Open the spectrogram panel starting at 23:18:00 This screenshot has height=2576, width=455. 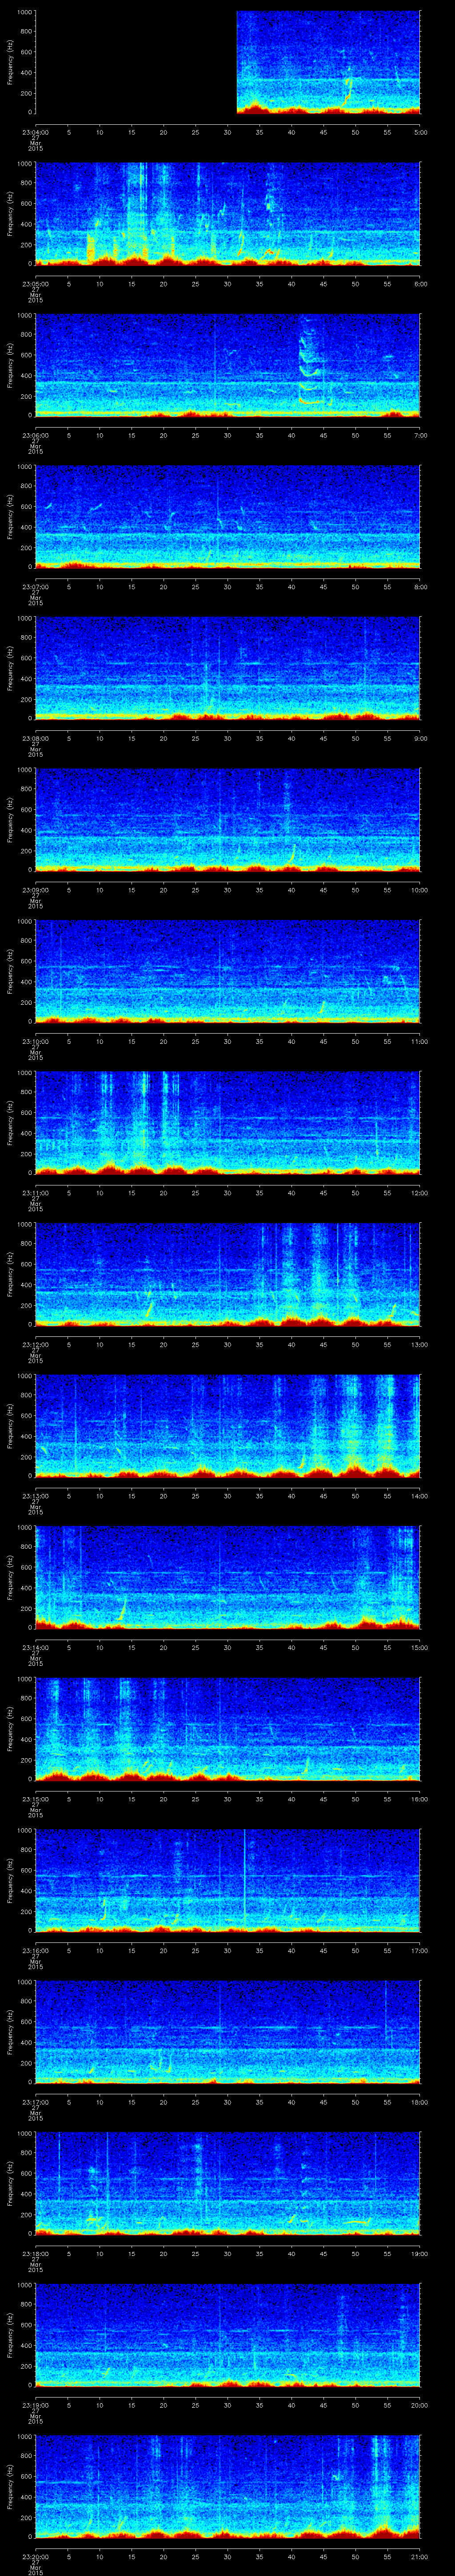pos(228,2183)
